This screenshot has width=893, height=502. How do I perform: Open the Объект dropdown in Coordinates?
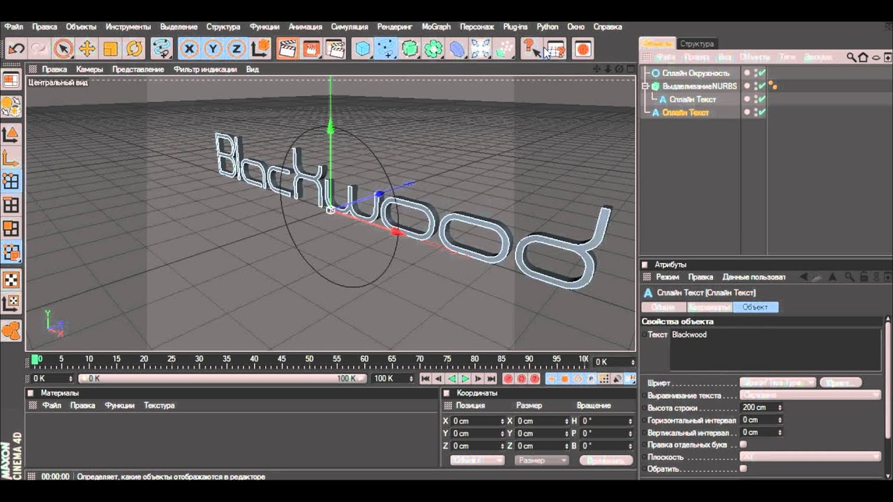477,460
